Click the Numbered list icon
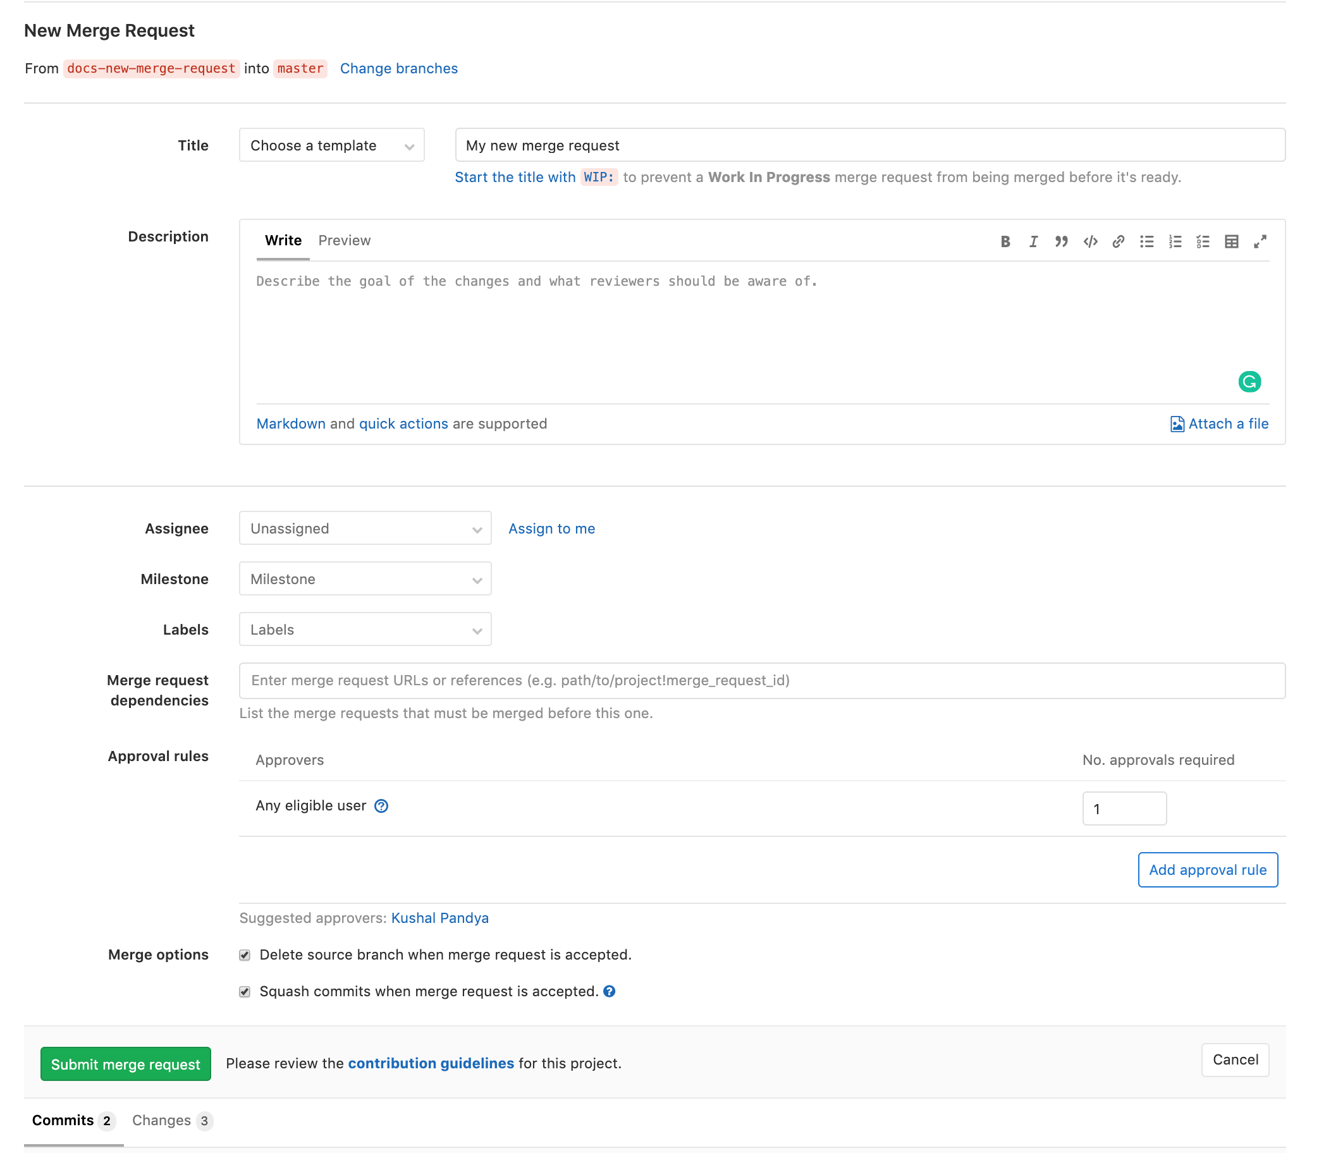The width and height of the screenshot is (1319, 1153). tap(1173, 239)
